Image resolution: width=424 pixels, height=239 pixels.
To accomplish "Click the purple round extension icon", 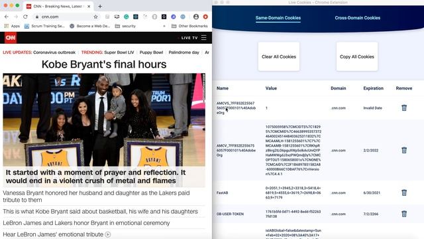I will [x=174, y=17].
